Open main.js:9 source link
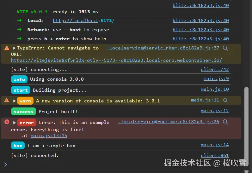This screenshot has width=252, height=173. coord(216,79)
